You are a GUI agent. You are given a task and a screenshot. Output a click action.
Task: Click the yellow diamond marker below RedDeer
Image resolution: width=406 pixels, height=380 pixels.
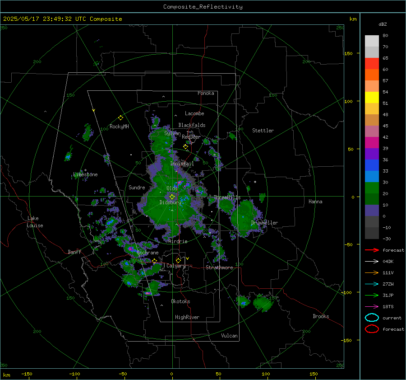[185, 147]
